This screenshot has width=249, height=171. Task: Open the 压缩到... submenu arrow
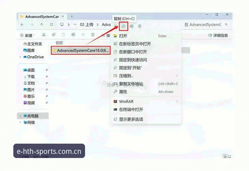pyautogui.click(x=177, y=76)
